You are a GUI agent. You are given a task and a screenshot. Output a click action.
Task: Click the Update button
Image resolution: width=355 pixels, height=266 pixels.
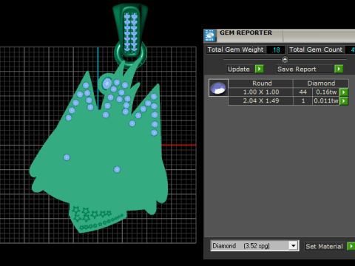239,69
